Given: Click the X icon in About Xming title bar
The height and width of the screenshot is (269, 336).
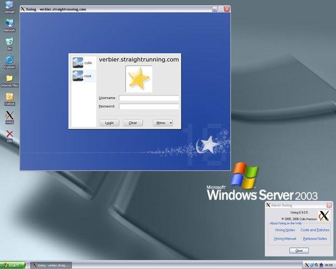Looking at the screenshot, I should pyautogui.click(x=268, y=205).
